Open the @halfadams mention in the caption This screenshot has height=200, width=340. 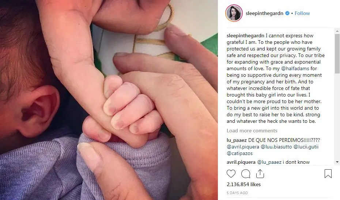[x=295, y=68]
